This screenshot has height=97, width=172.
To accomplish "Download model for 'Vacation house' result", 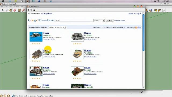I will [49, 39].
